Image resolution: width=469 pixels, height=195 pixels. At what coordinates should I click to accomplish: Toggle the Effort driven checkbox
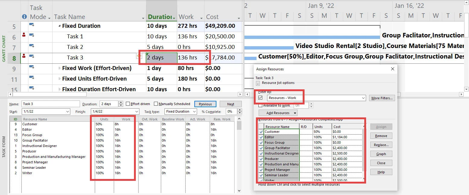(x=128, y=104)
